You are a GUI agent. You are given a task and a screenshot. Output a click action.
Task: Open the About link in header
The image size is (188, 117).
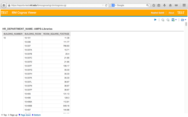tap(171, 13)
